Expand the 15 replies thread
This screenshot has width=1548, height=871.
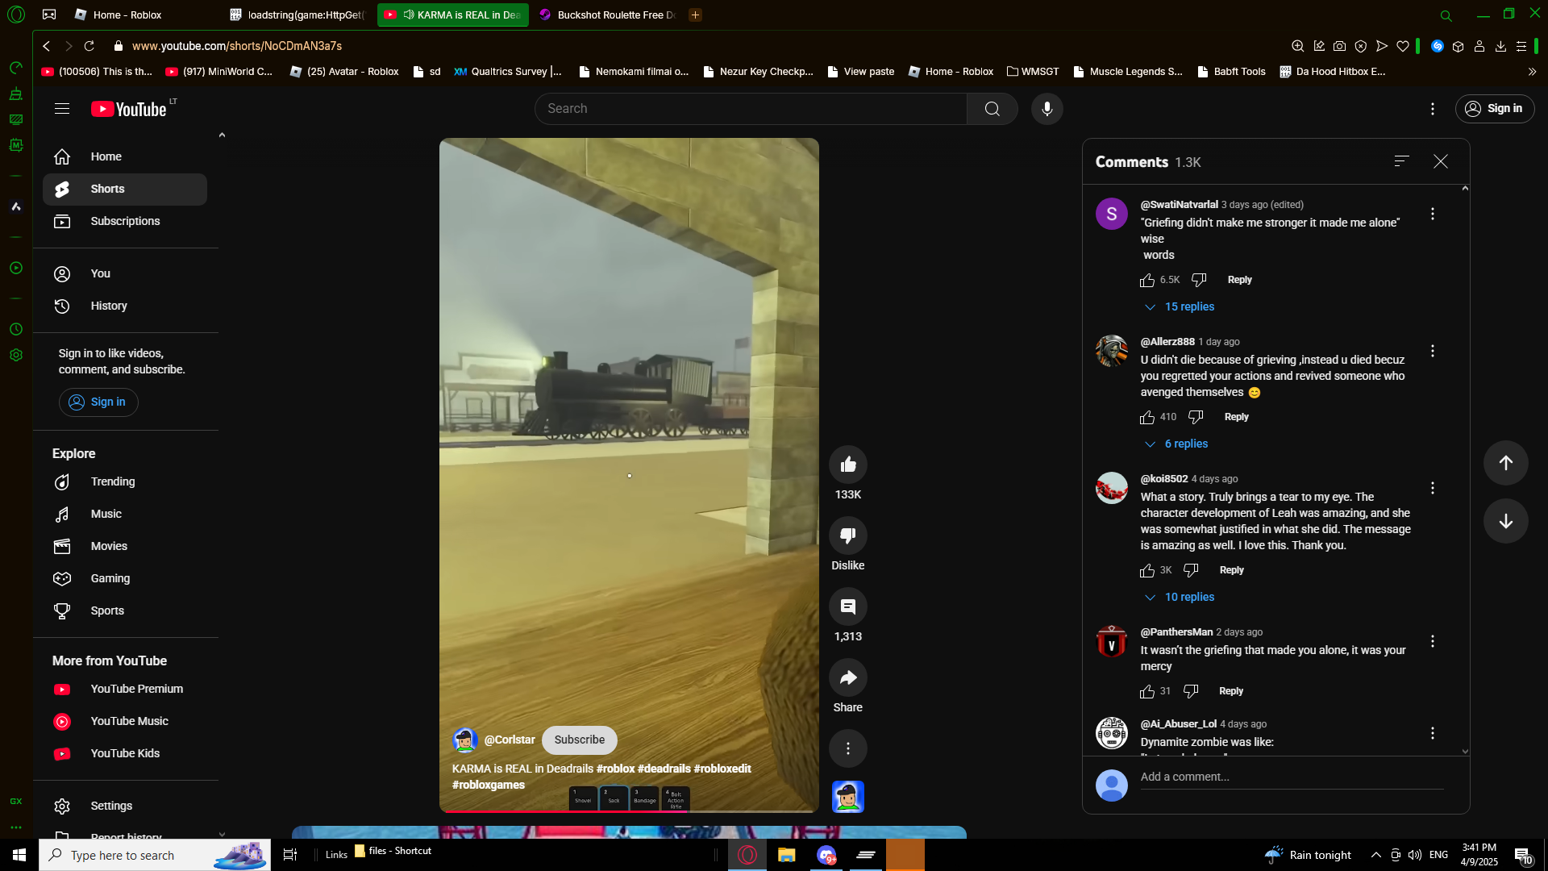[1180, 306]
